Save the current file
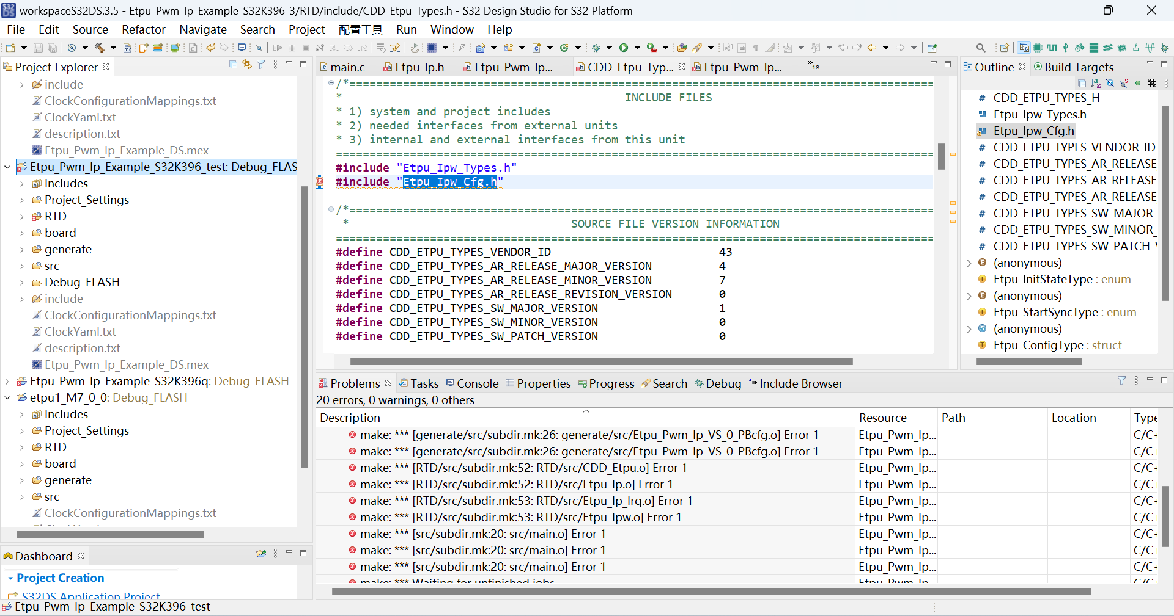Viewport: 1174px width, 616px height. coord(38,47)
